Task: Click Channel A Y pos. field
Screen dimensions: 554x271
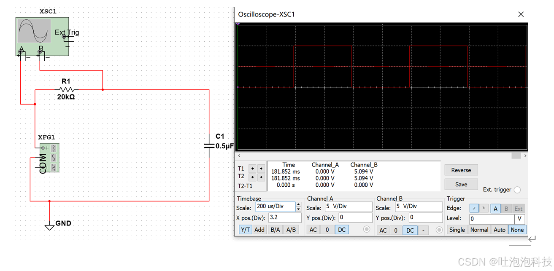Action: click(x=355, y=217)
